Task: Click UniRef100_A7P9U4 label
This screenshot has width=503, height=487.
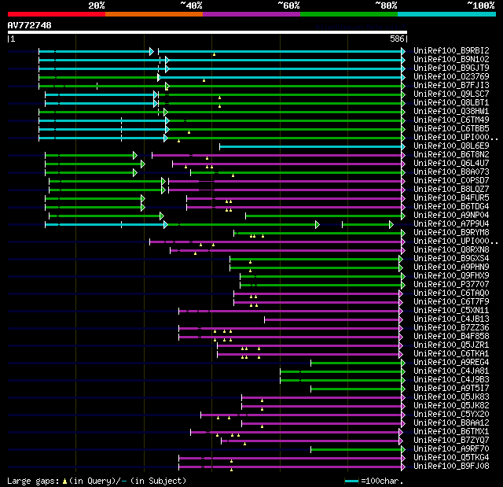Action: (x=451, y=224)
